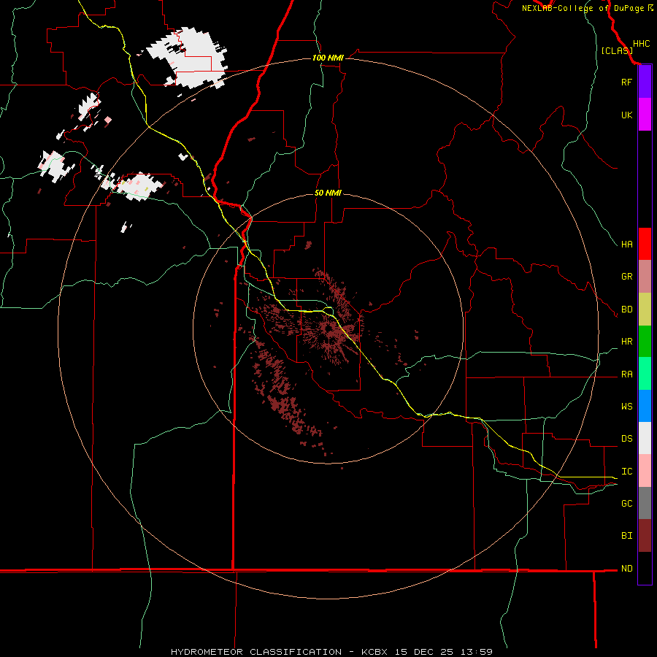
Task: Click the BD yellow legend swatch
Action: [x=645, y=310]
